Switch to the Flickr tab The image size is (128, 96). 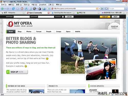(x=113, y=13)
